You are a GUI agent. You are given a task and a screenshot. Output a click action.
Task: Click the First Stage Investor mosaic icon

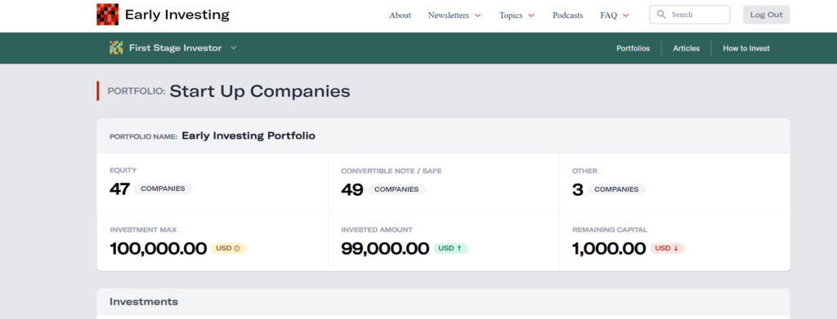tap(116, 48)
